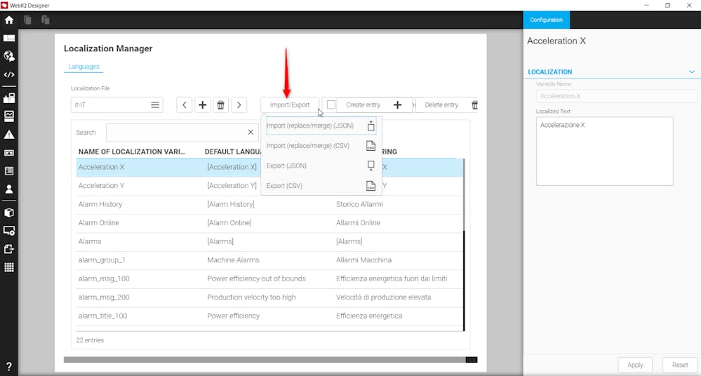Select the Alarm Online row name
The image size is (701, 376).
tap(99, 222)
